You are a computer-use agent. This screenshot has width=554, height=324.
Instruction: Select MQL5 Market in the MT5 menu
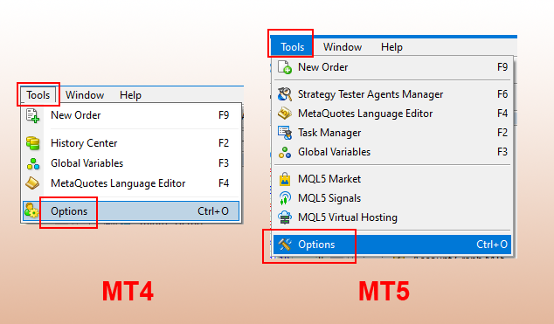[392, 179]
